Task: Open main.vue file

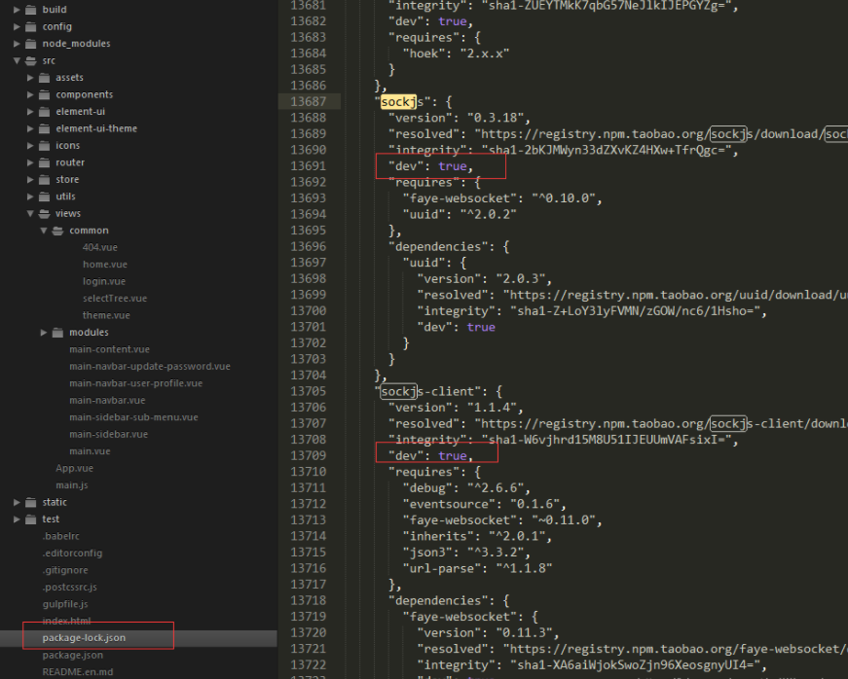Action: coord(90,451)
